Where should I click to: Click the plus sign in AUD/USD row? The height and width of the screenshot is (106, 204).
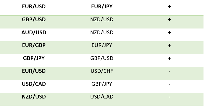170,32
